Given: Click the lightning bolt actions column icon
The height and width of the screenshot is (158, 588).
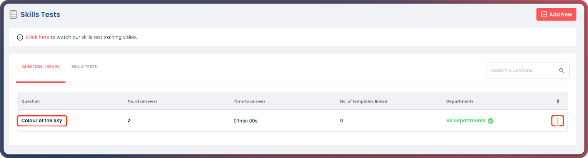Looking at the screenshot, I should [x=558, y=101].
